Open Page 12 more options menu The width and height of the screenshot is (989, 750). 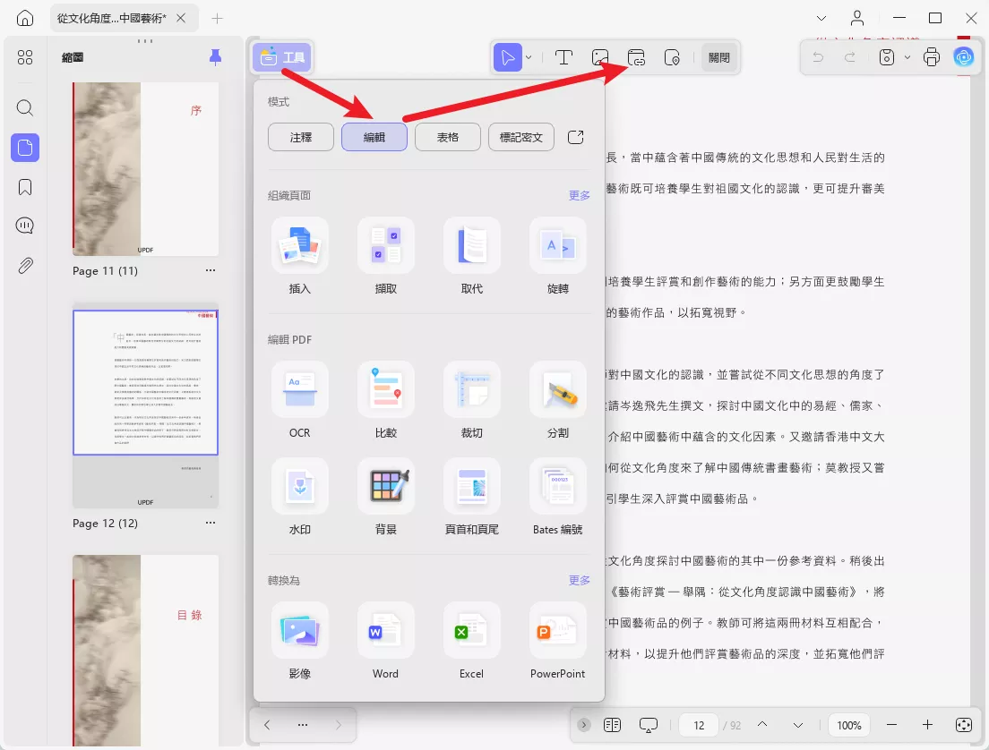210,523
